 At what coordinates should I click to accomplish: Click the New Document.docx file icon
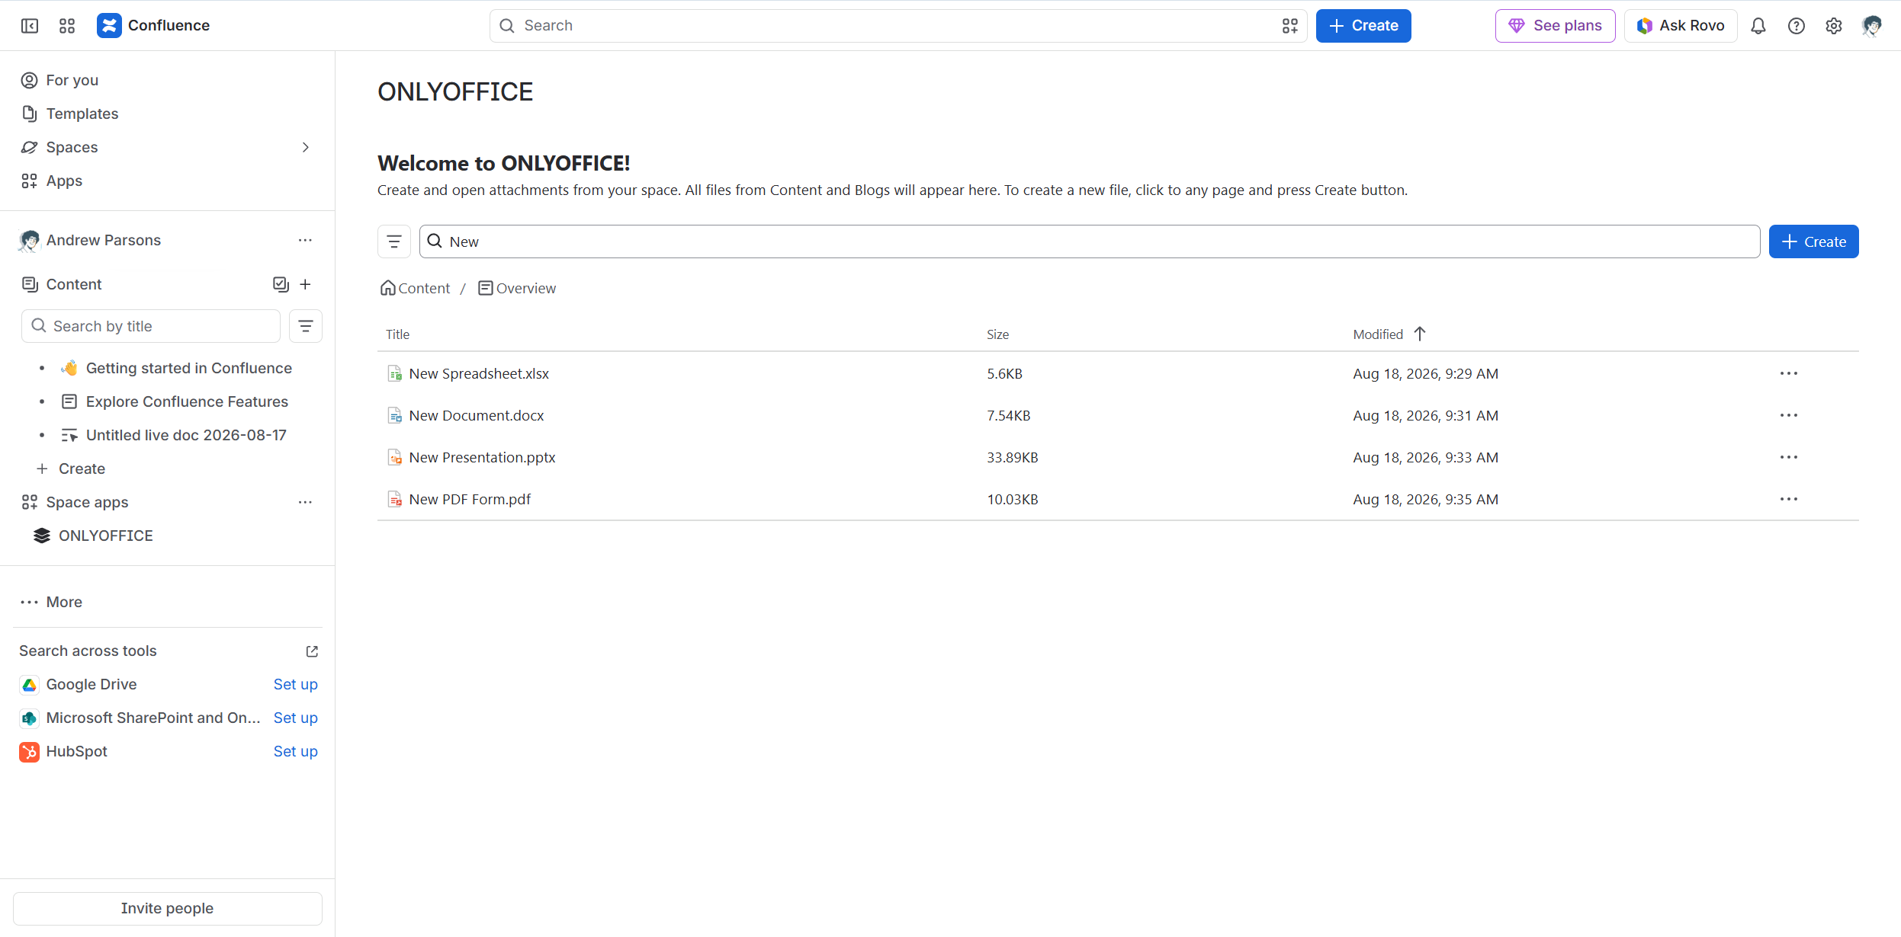pos(395,416)
